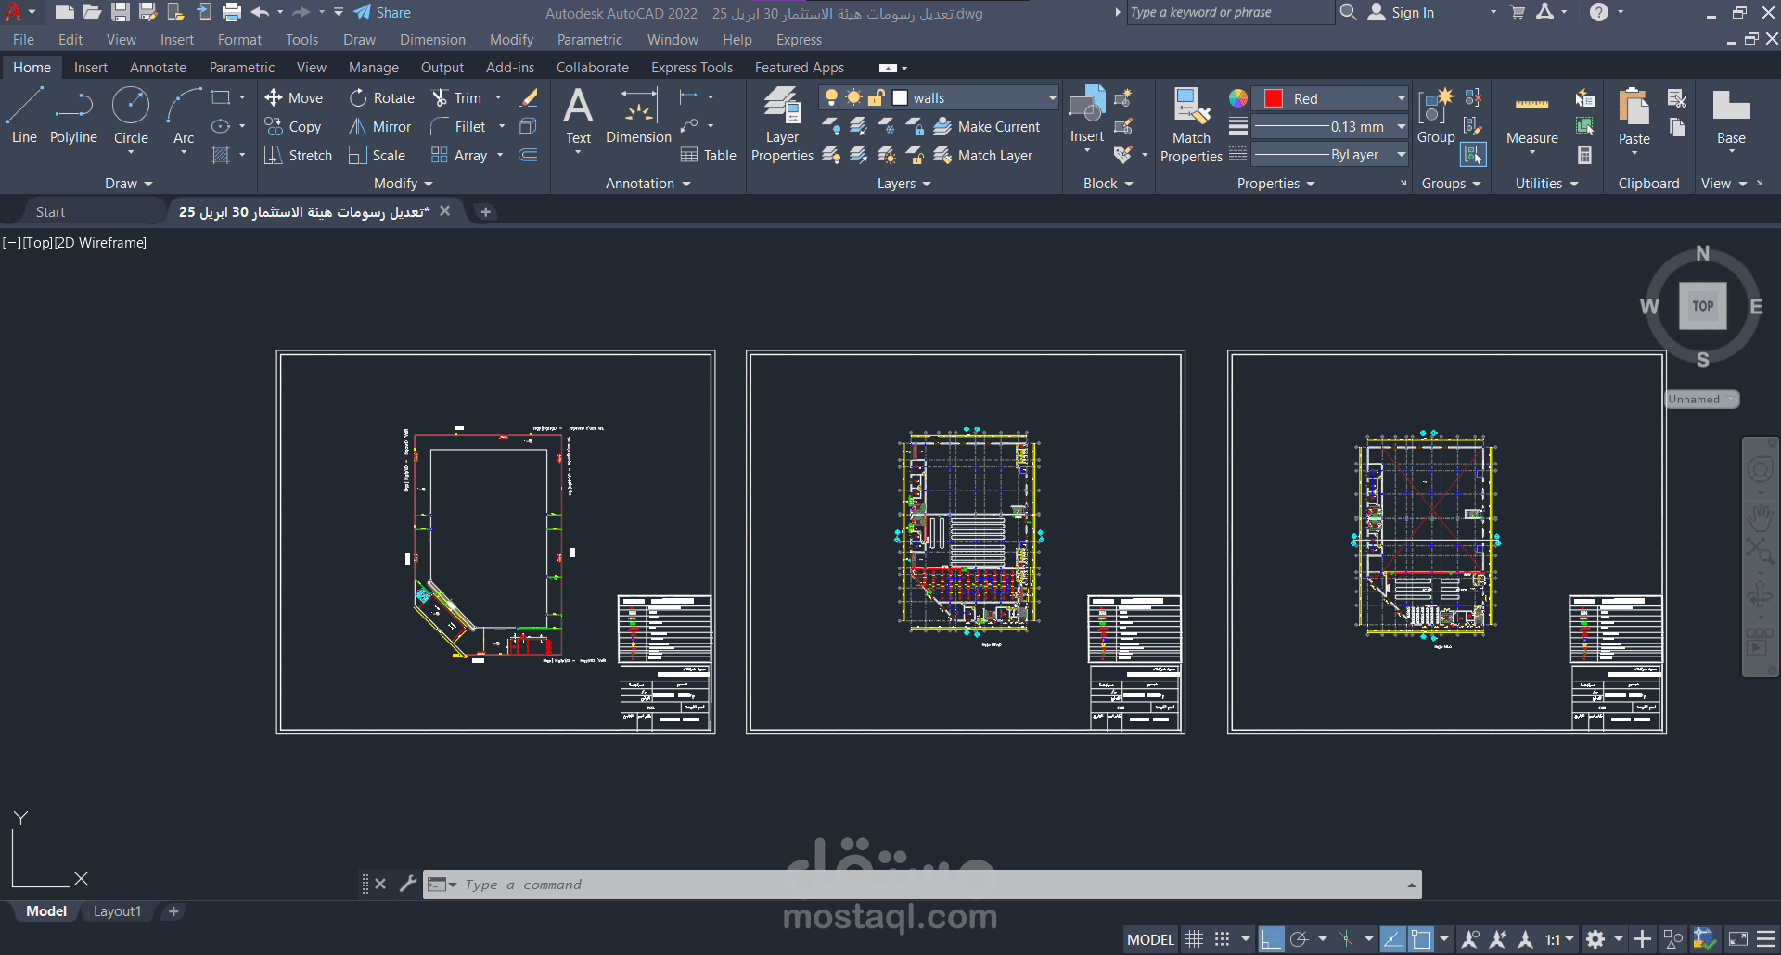Select the Polyline tool
Image resolution: width=1781 pixels, height=955 pixels.
click(73, 115)
